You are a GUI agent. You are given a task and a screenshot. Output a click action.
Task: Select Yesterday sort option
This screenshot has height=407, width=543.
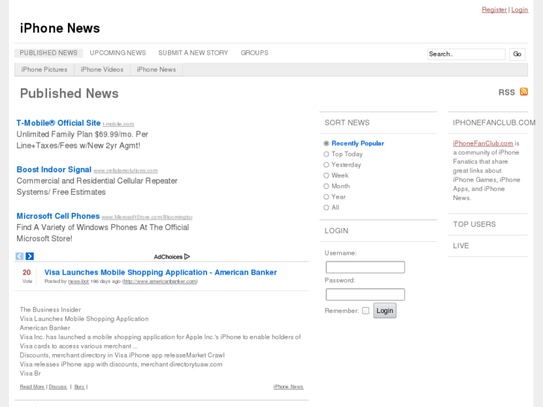(326, 165)
